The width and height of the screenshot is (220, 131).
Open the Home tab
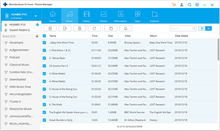(53, 16)
